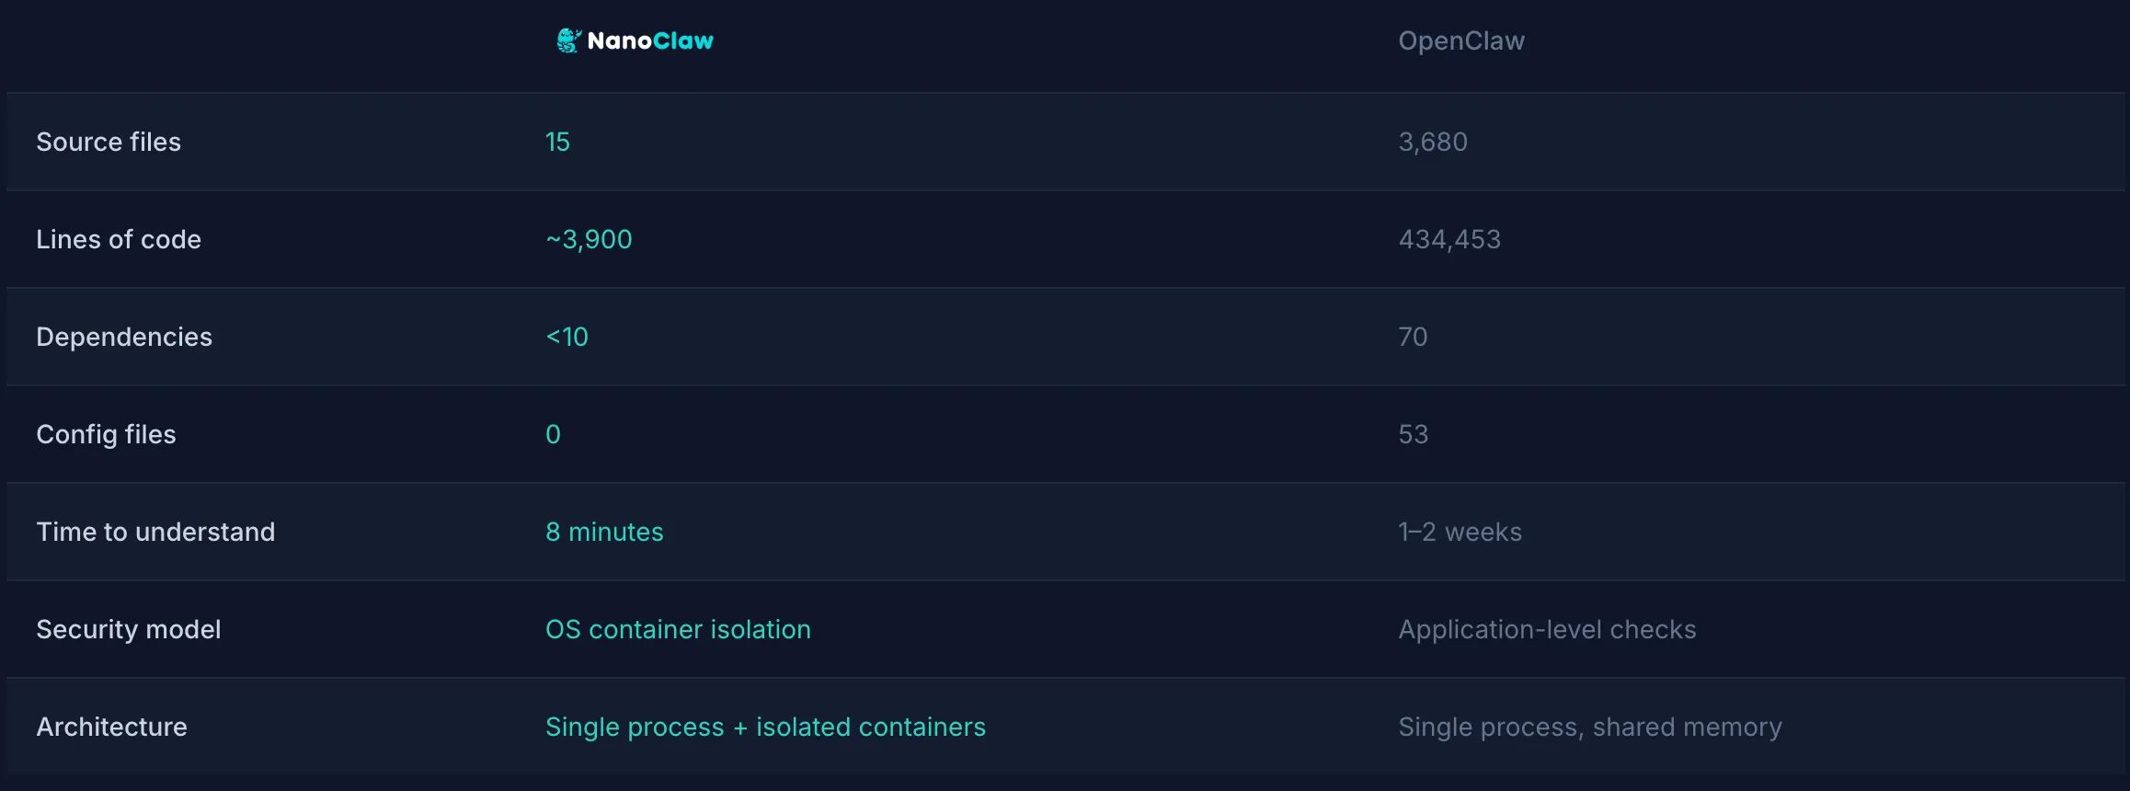
Task: Select the "Config files" row label
Action: tap(106, 434)
